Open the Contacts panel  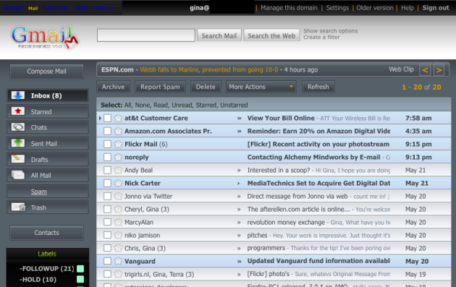[46, 233]
